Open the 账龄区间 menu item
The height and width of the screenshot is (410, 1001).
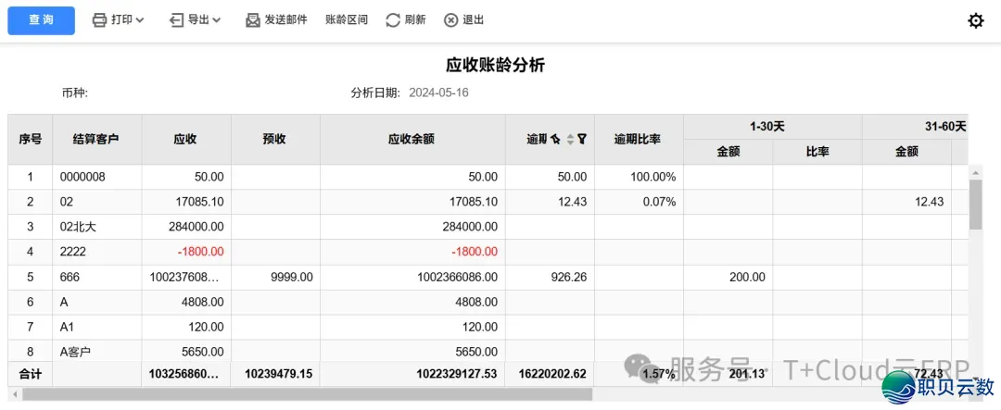(x=347, y=20)
